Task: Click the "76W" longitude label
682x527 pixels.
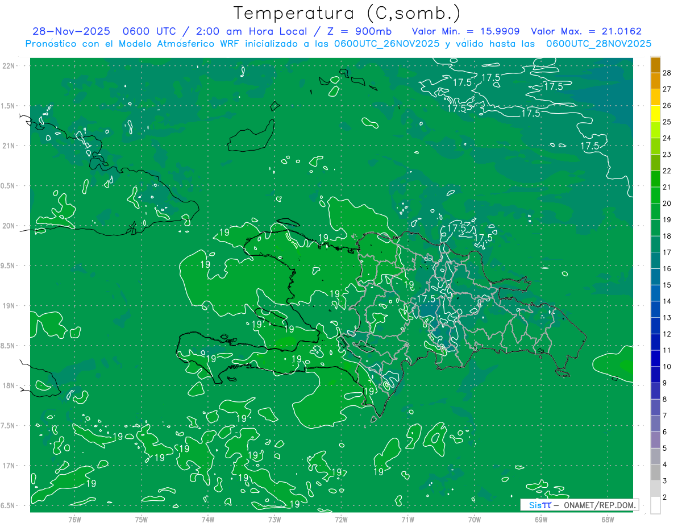Action: tap(74, 519)
